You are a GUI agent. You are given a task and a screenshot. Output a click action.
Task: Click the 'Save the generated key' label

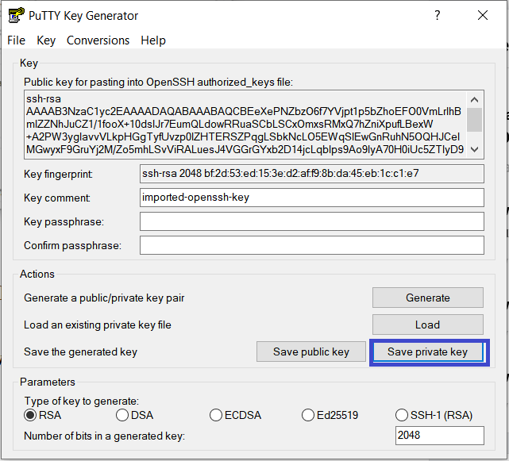80,352
